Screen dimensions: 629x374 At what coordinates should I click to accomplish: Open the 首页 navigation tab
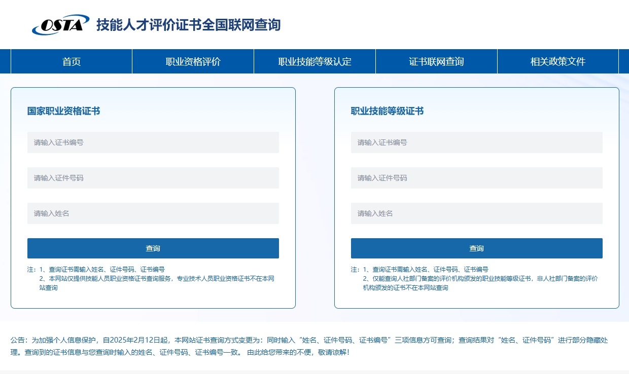tap(72, 61)
